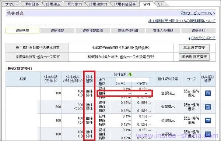Open the 貸株振替取消 sub-menu
The image size is (221, 141).
pos(92,30)
